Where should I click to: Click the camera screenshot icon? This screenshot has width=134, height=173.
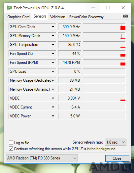click(x=125, y=16)
